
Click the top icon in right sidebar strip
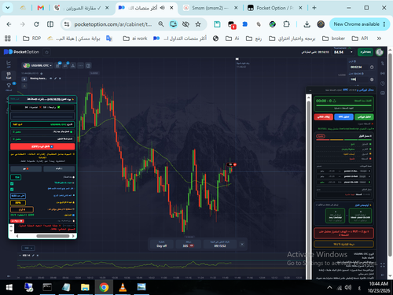383,63
